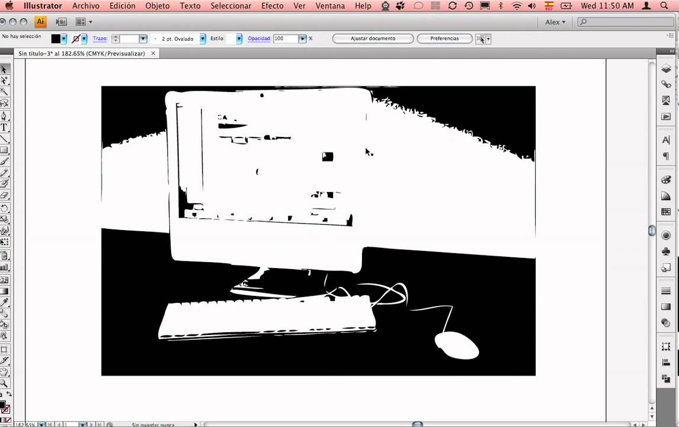Open the Trazo stroke panel link
The image size is (679, 427).
pos(100,39)
